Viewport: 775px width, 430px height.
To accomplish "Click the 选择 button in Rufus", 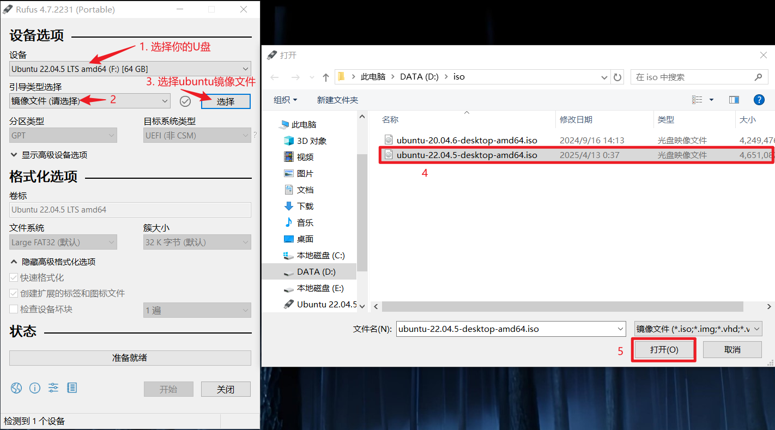I will [x=226, y=101].
